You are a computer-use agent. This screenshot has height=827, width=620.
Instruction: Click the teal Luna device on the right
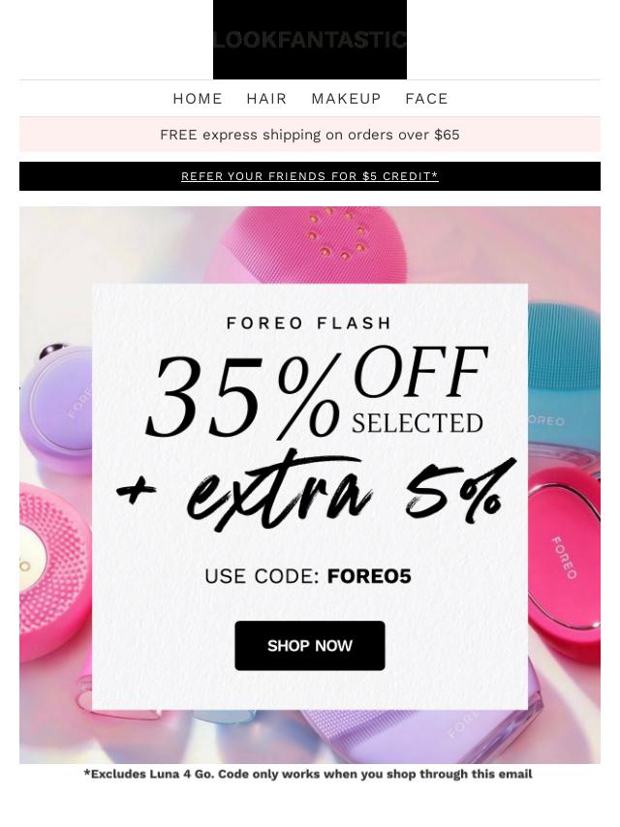pyautogui.click(x=564, y=380)
